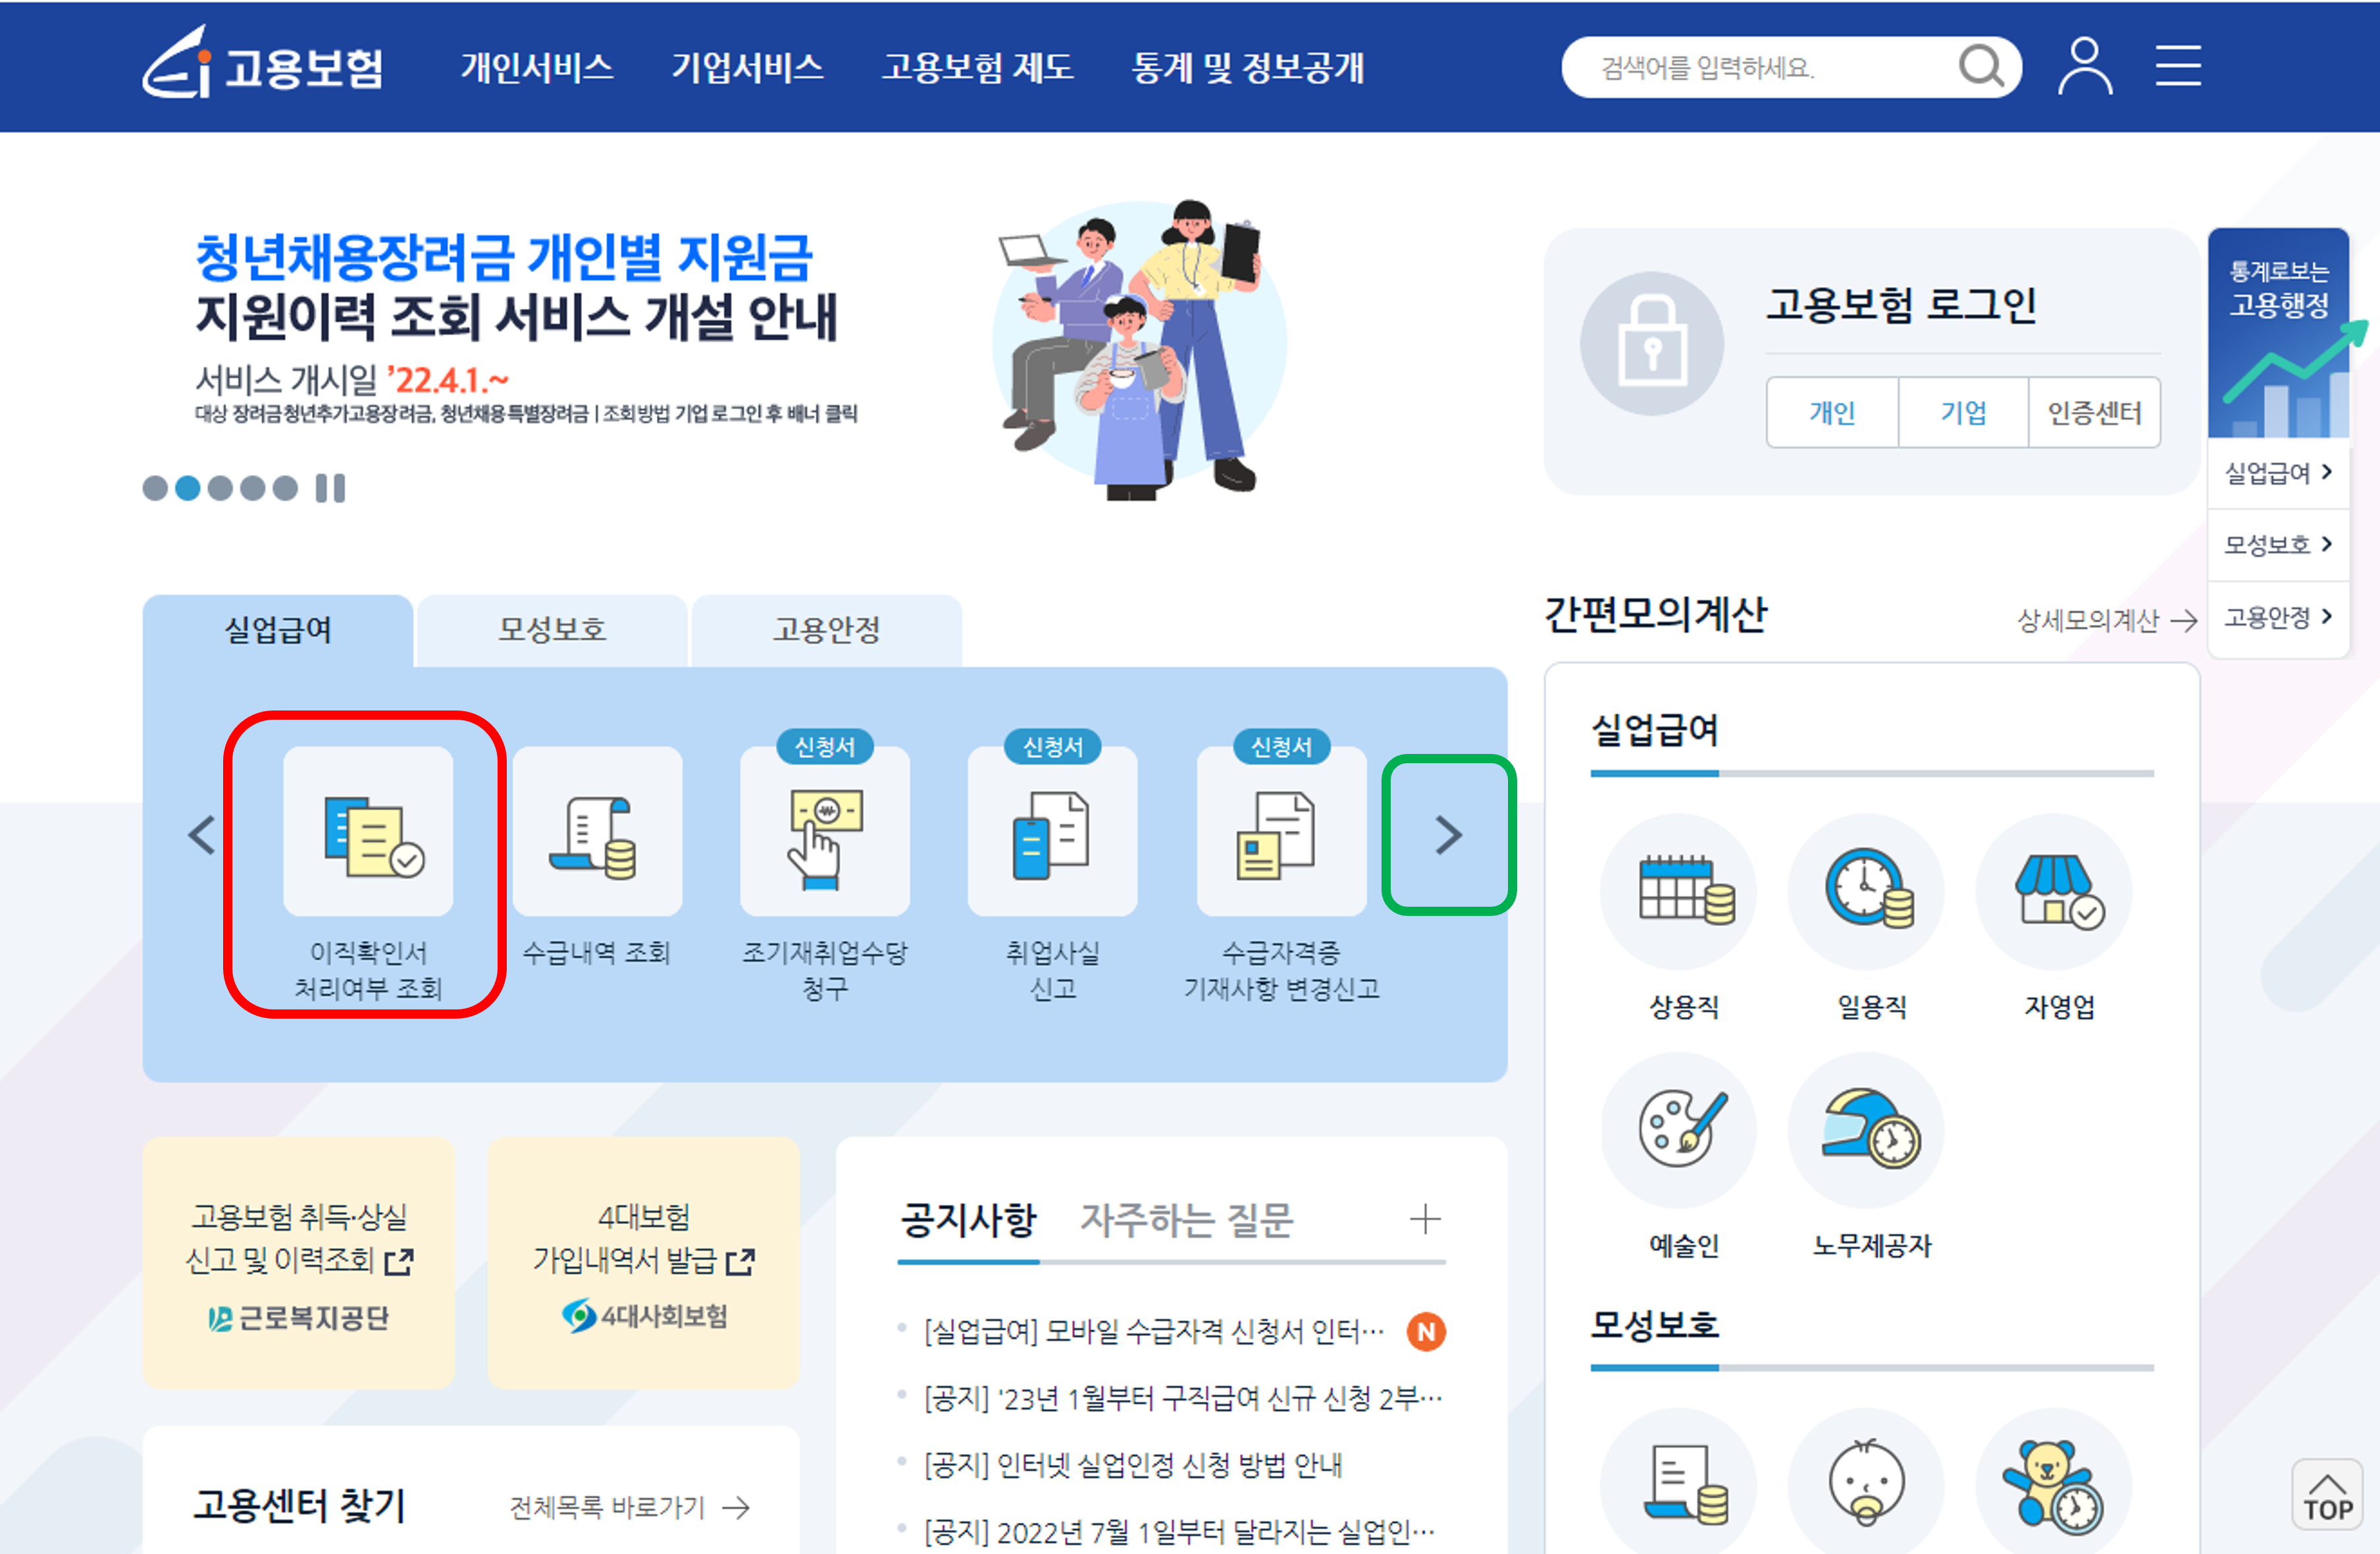Open 수급내역 조회 icon
Viewport: 2380px width, 1554px height.
click(597, 832)
